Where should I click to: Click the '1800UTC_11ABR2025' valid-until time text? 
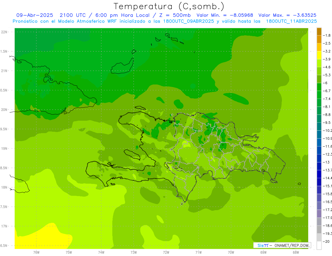pyautogui.click(x=291, y=21)
